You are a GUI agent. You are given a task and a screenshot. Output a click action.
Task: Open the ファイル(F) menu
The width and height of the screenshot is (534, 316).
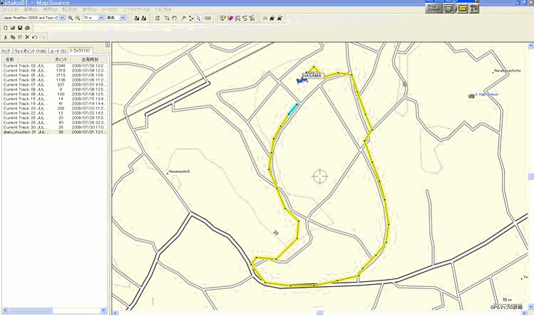tap(9, 9)
